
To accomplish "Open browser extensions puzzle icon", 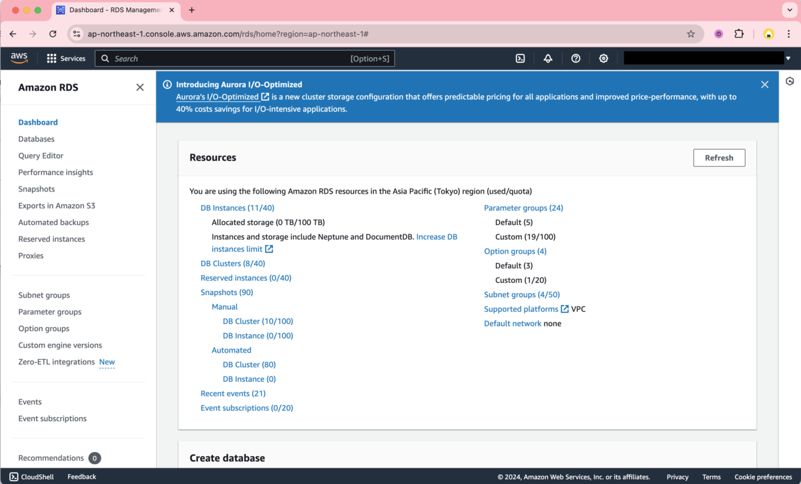I will pyautogui.click(x=739, y=34).
